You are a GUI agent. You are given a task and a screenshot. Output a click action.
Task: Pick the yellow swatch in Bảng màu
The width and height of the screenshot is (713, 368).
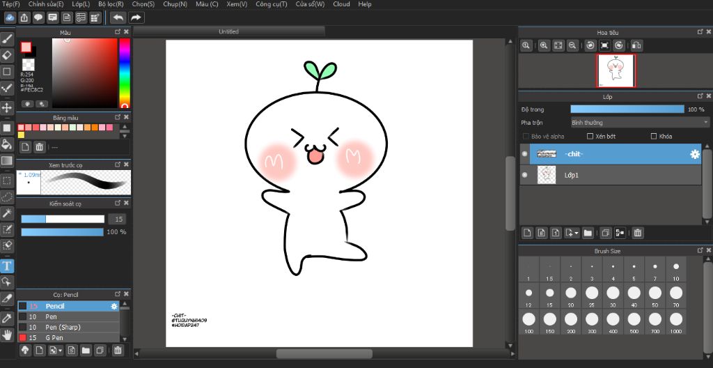point(22,135)
